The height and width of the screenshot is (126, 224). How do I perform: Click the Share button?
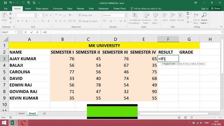(216, 8)
